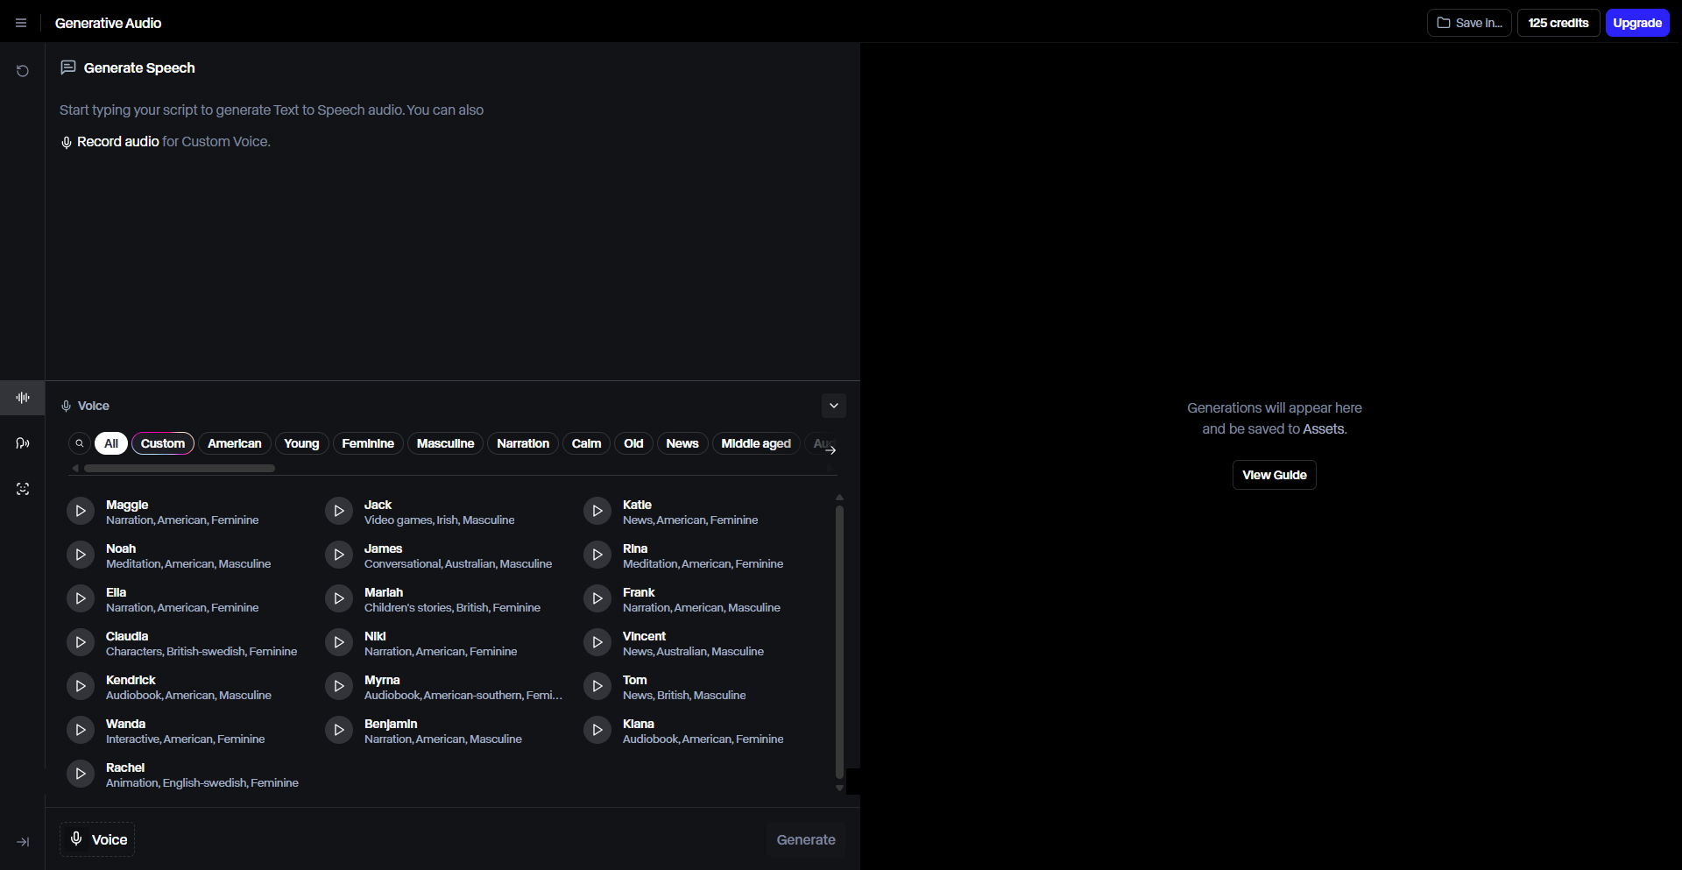The height and width of the screenshot is (870, 1682).
Task: Preview the Vincent voice sample
Action: (597, 642)
